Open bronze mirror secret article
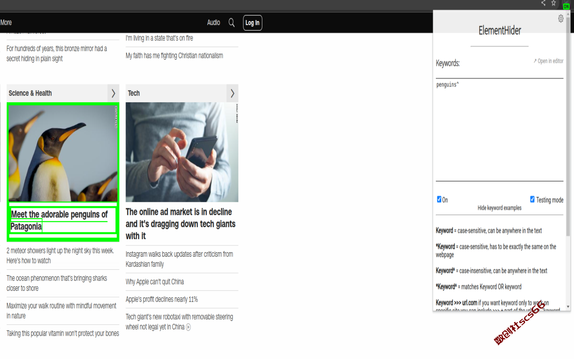The height and width of the screenshot is (359, 574). 57,53
